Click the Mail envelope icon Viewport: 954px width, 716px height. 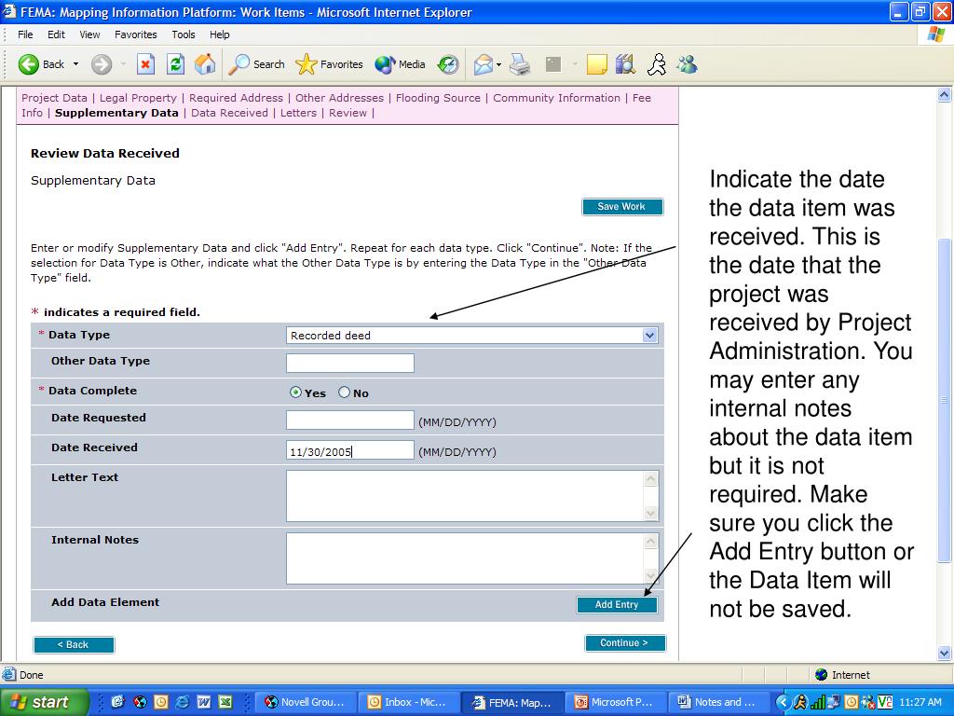click(x=484, y=64)
